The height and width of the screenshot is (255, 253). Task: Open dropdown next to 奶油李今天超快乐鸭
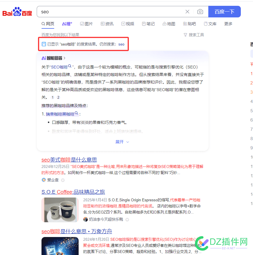click(127, 220)
